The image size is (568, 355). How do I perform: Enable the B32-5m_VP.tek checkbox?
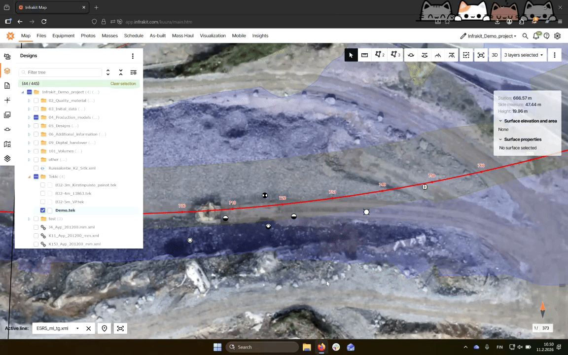coord(43,202)
